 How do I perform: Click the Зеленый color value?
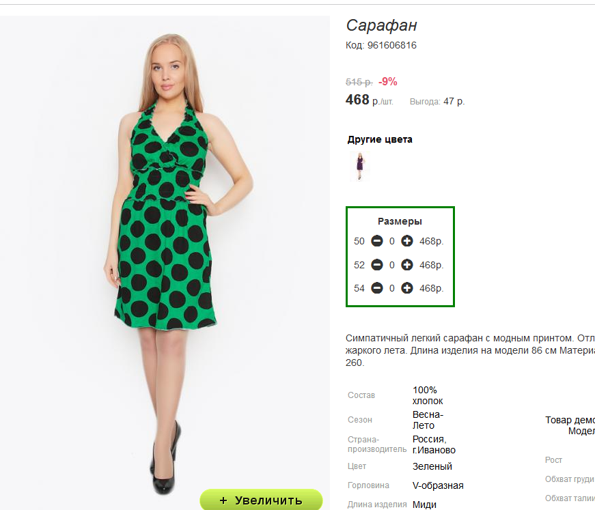tap(432, 466)
